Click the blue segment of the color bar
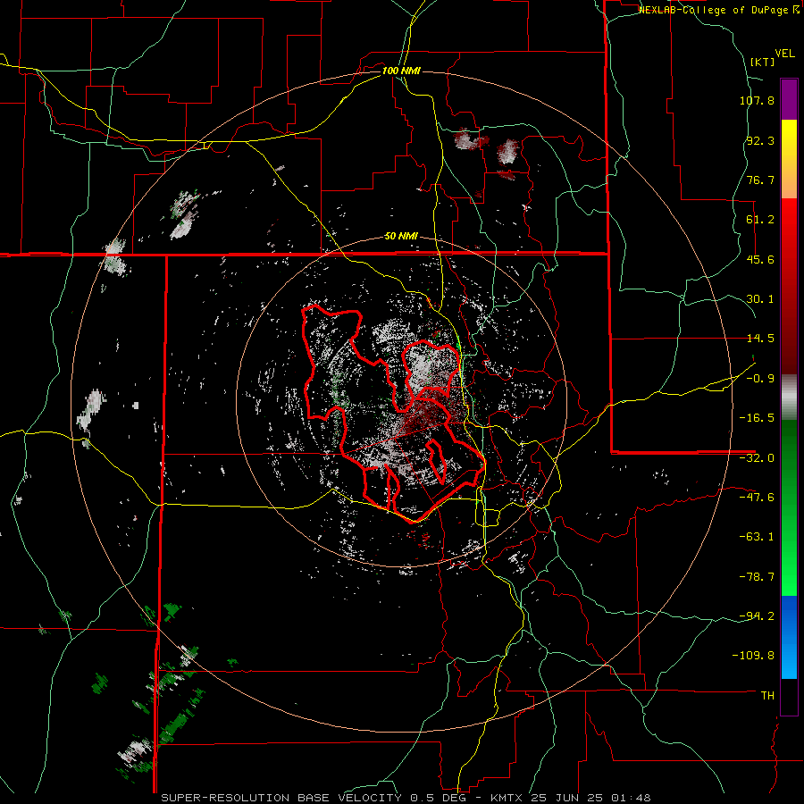804x804 pixels. coord(789,637)
